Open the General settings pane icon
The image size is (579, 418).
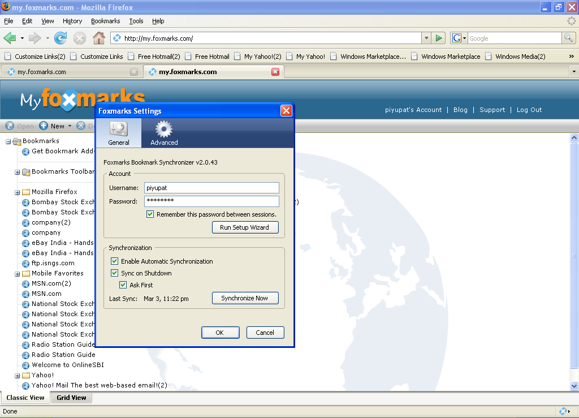coord(119,133)
